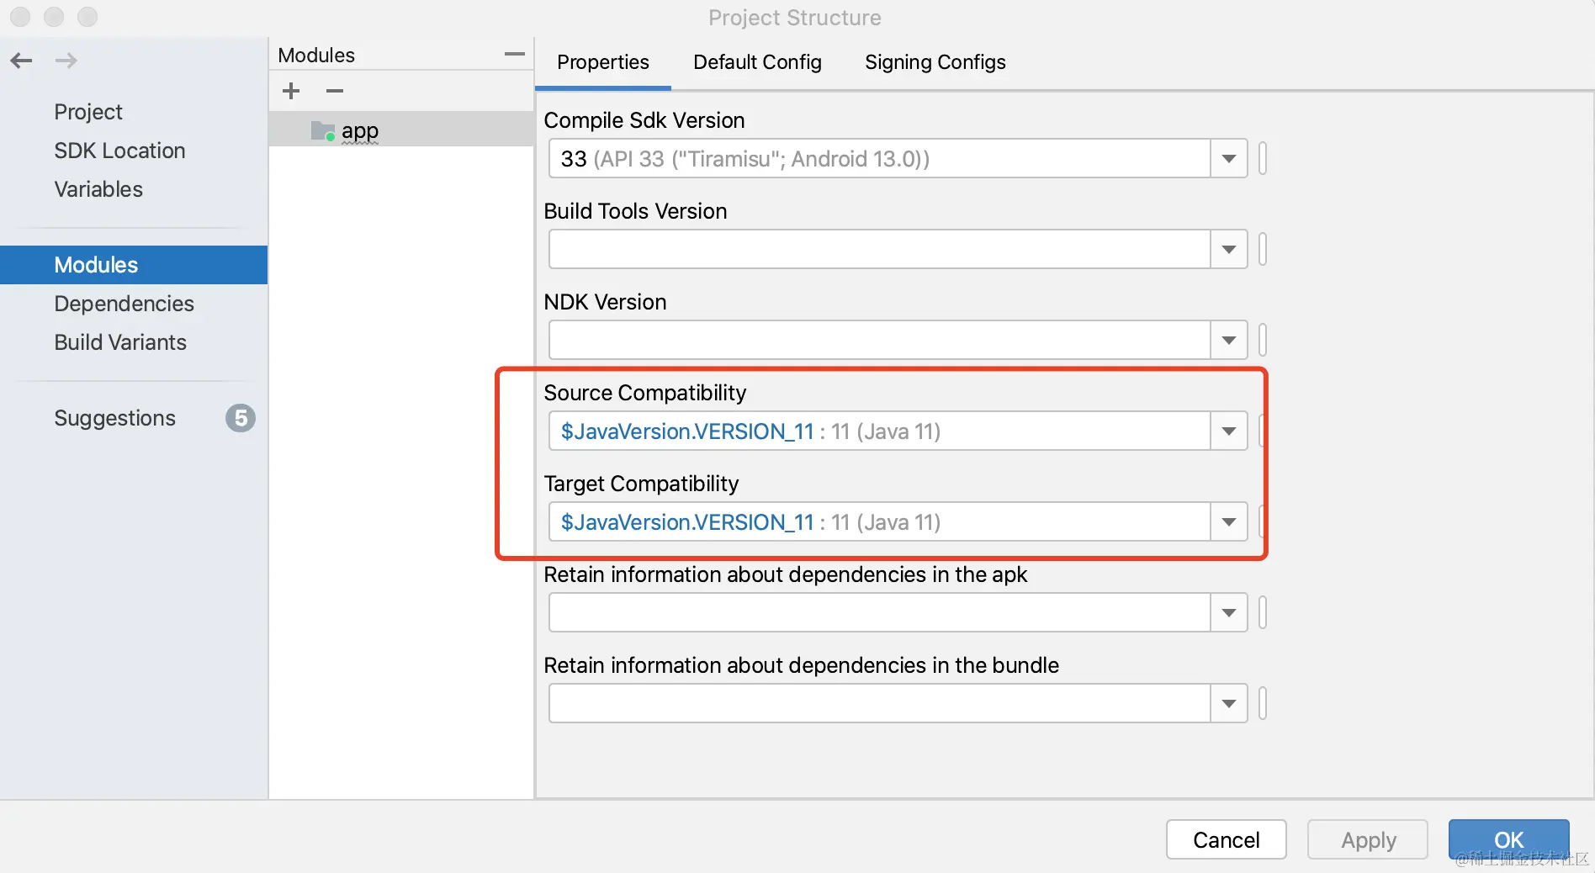Image resolution: width=1595 pixels, height=873 pixels.
Task: Expand the Compile Sdk Version dropdown
Action: (x=1229, y=159)
